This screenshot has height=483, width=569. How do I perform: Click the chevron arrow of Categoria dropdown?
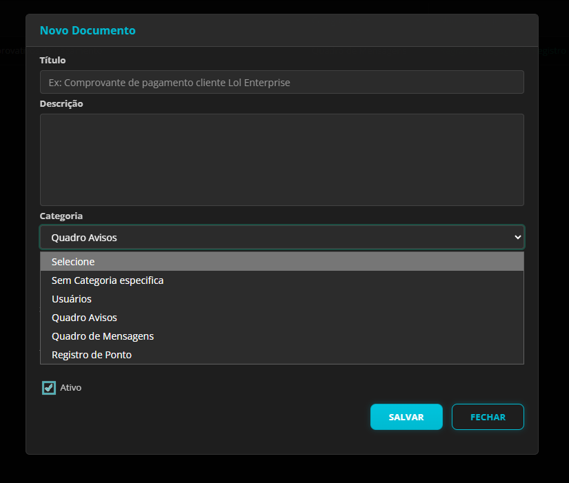pyautogui.click(x=518, y=237)
